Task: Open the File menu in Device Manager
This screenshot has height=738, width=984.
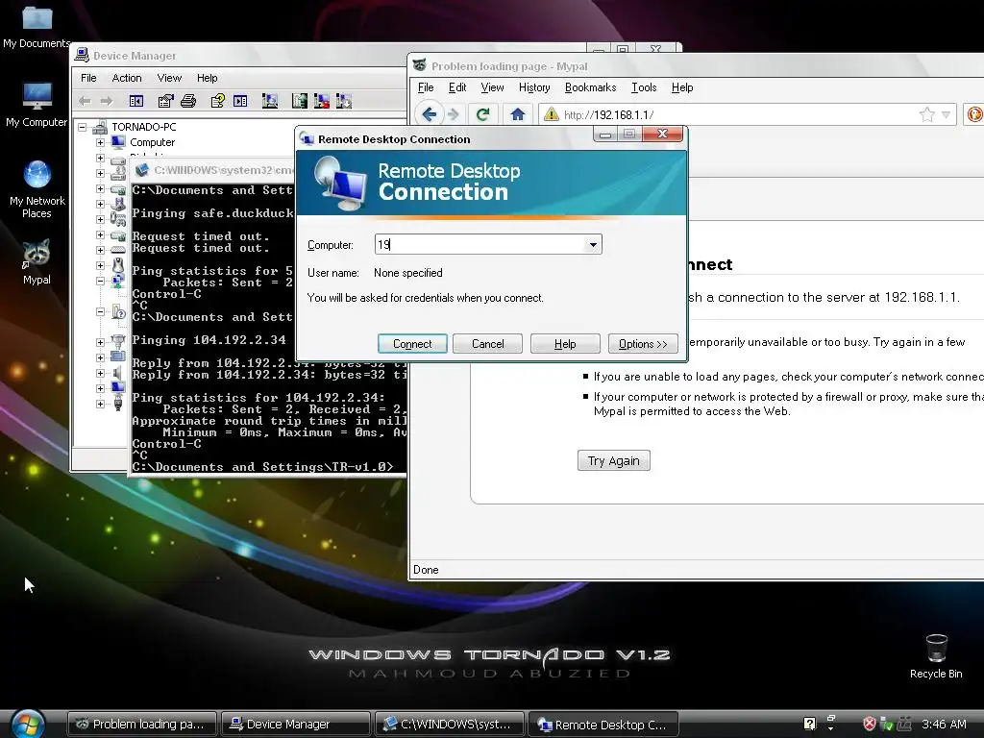Action: [88, 78]
